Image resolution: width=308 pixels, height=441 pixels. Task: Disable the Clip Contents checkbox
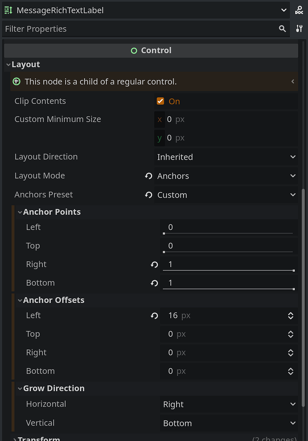(161, 101)
